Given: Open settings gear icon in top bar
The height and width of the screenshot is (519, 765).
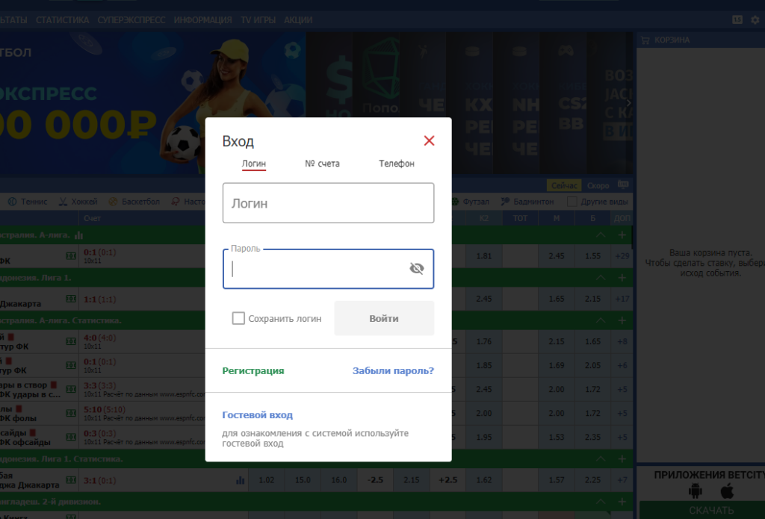Looking at the screenshot, I should 755,20.
